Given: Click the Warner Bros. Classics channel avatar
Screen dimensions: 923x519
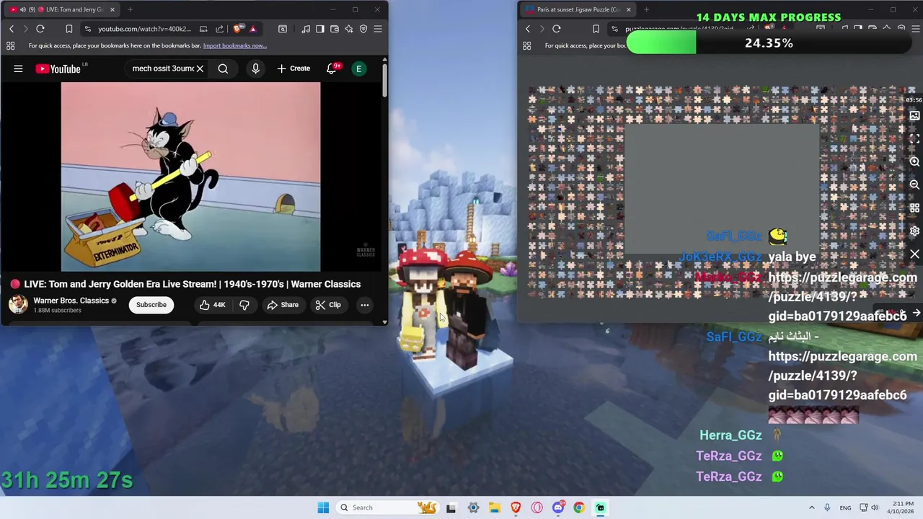Looking at the screenshot, I should click(18, 304).
